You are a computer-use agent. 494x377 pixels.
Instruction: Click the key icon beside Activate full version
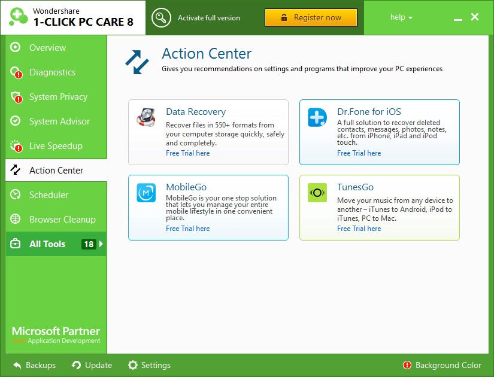point(161,17)
